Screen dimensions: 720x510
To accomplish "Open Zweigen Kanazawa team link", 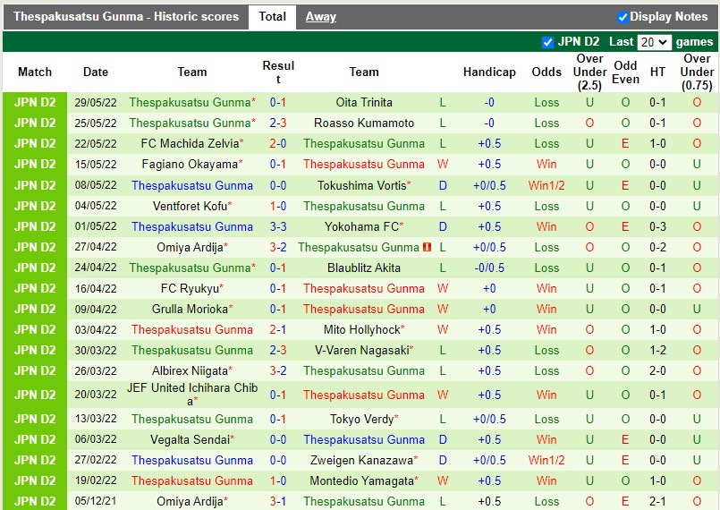I will tap(362, 461).
